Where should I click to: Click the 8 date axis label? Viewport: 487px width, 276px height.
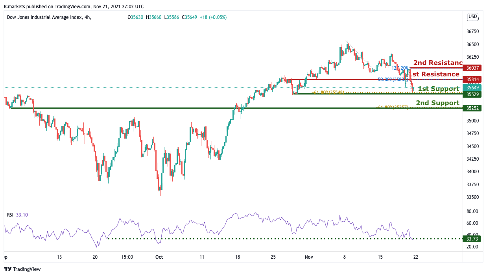coord(344,257)
